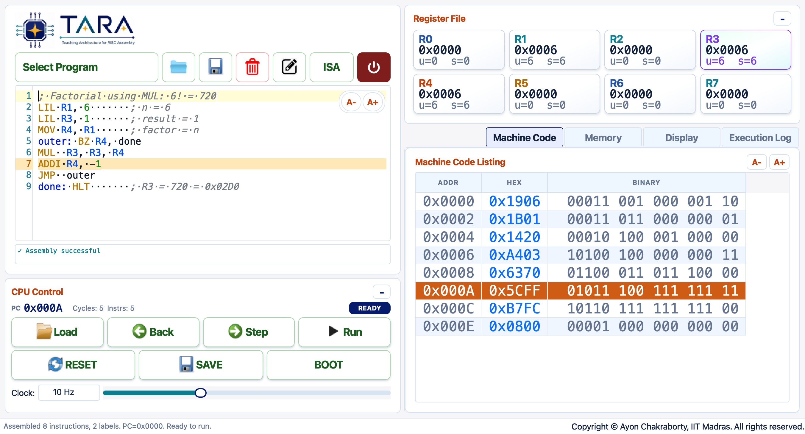Screen dimensions: 805x434
Task: Click hex value 0x1420
Action: [x=514, y=237]
